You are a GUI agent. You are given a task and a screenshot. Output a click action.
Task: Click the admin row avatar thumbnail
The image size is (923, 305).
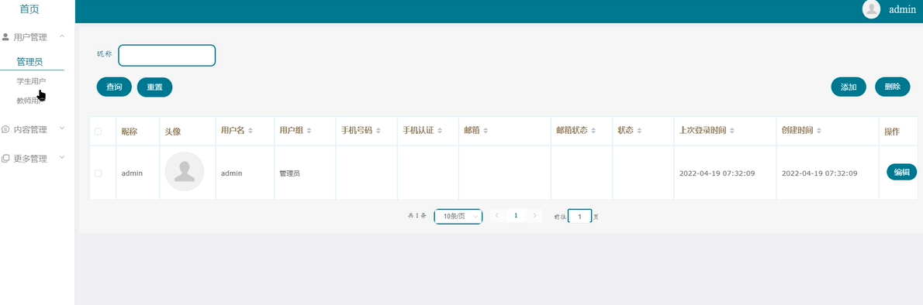coord(185,172)
